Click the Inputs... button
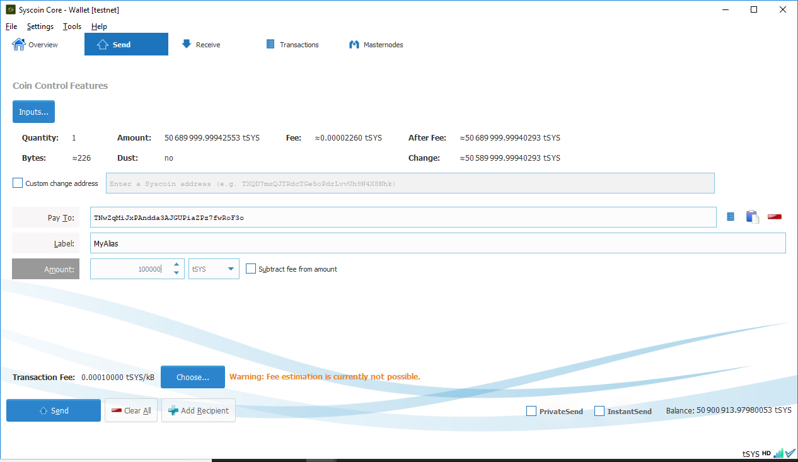This screenshot has height=462, width=798. point(33,112)
